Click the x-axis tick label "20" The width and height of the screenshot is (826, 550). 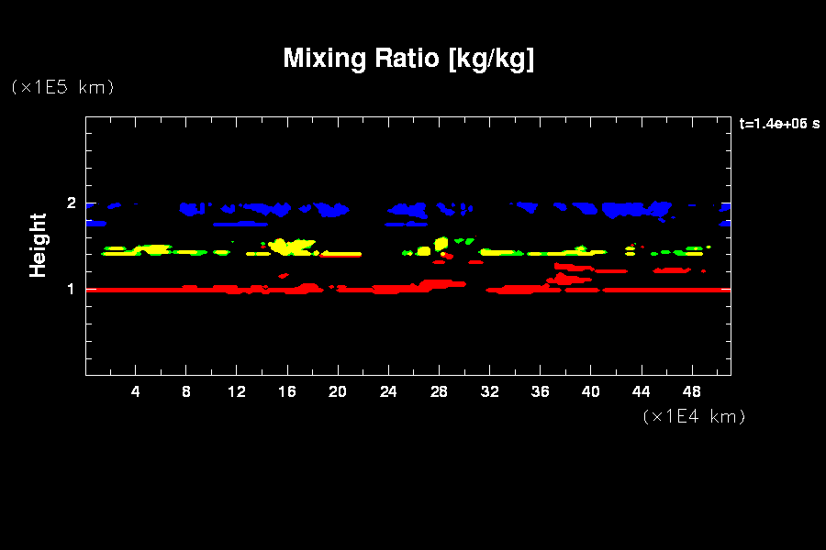[x=338, y=391]
